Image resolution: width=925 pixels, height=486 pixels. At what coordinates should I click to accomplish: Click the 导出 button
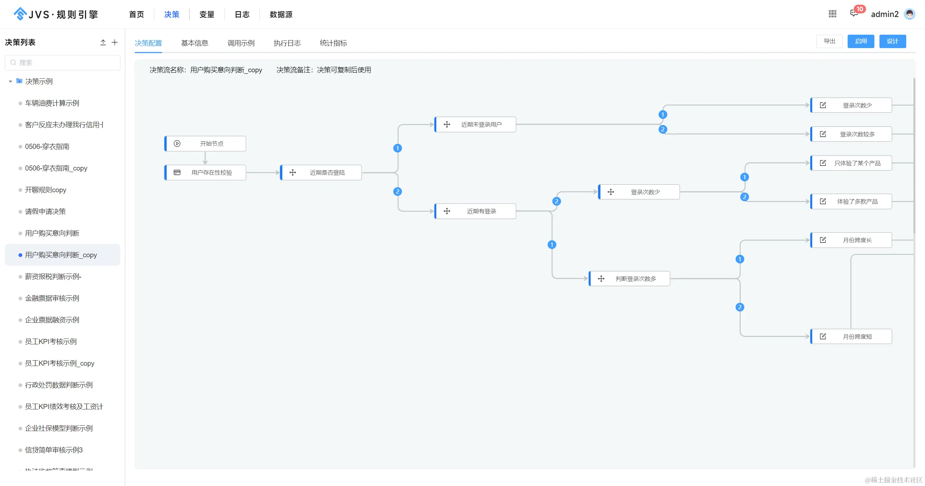point(829,41)
